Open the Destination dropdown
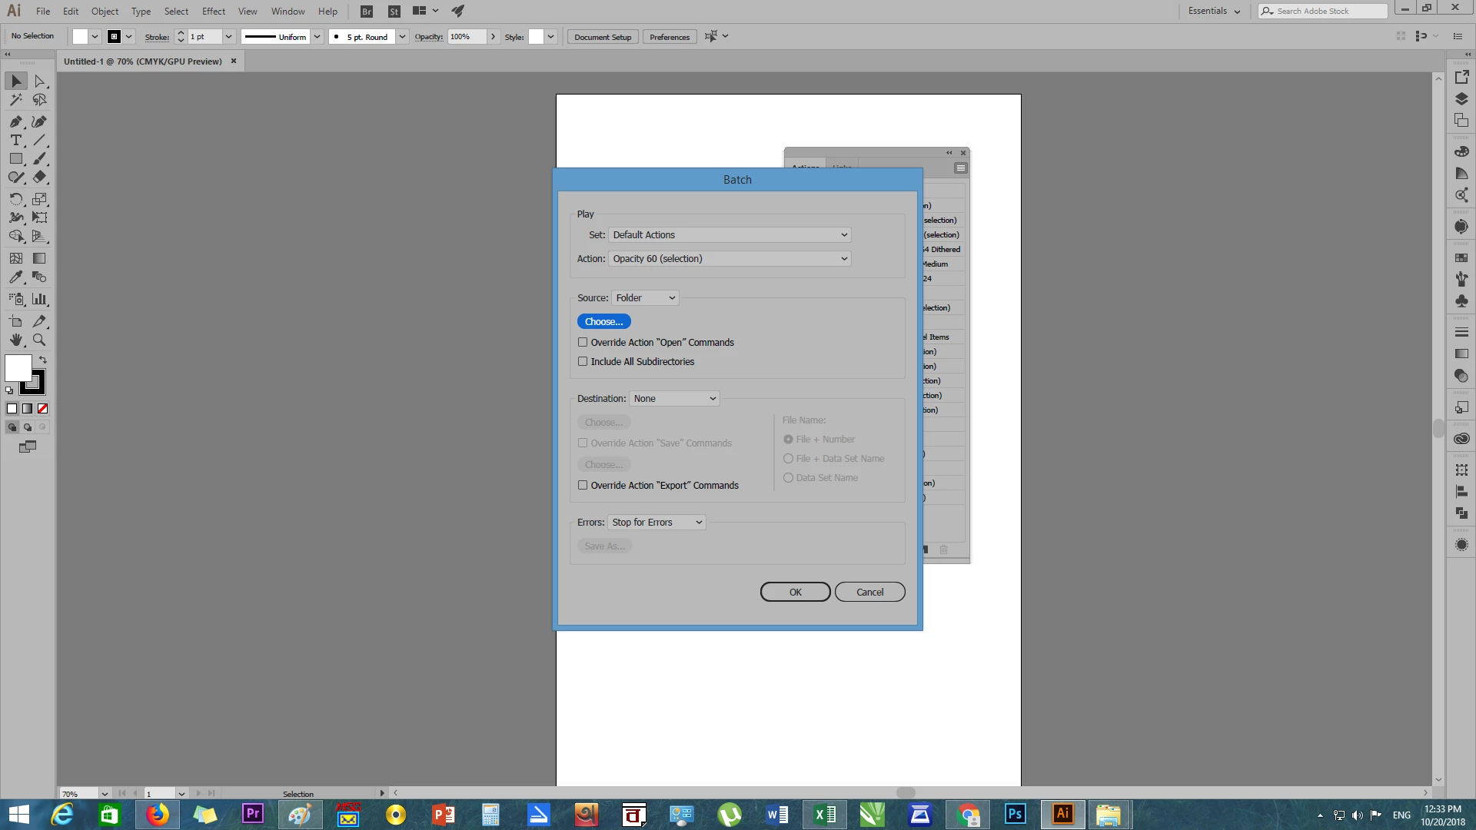The width and height of the screenshot is (1476, 830). tap(674, 399)
